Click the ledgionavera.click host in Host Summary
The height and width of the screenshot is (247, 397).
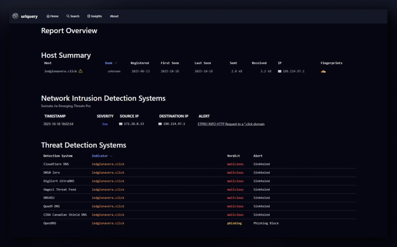click(x=60, y=71)
